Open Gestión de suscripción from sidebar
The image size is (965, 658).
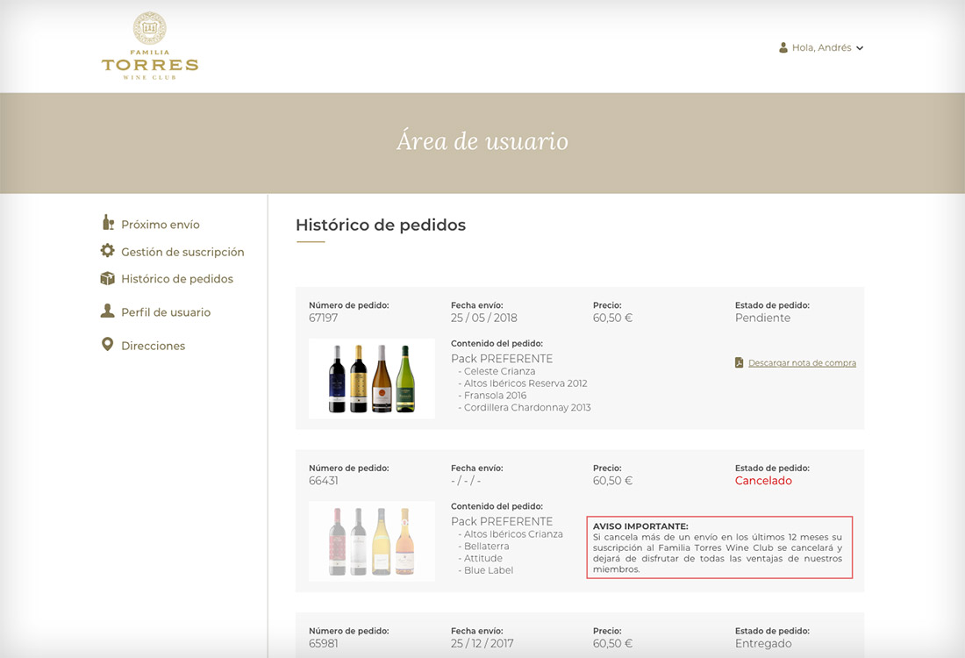[x=182, y=252]
